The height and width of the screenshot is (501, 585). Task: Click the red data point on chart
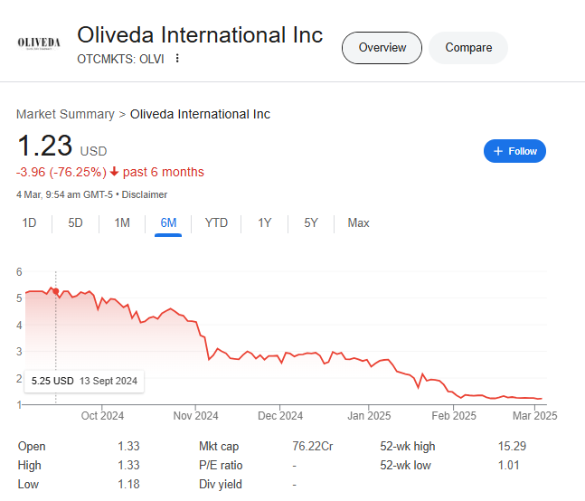(55, 291)
